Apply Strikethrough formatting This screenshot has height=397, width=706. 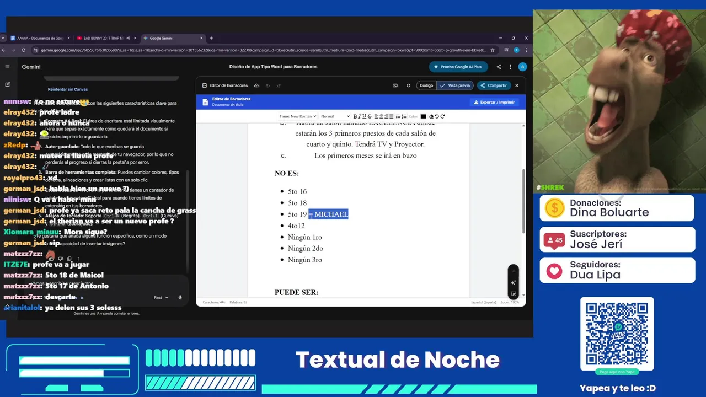370,116
